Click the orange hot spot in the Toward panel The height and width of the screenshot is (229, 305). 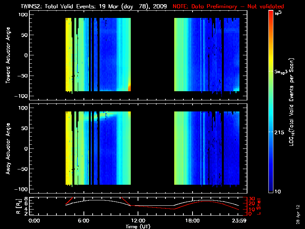129,87
